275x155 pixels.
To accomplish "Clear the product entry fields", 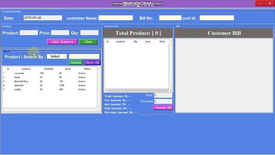I will pos(88,42).
